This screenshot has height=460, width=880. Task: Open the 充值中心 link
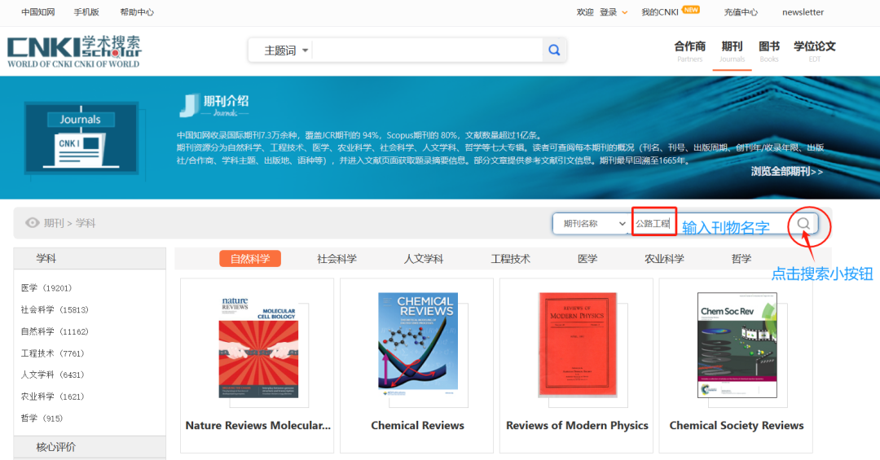click(x=741, y=11)
